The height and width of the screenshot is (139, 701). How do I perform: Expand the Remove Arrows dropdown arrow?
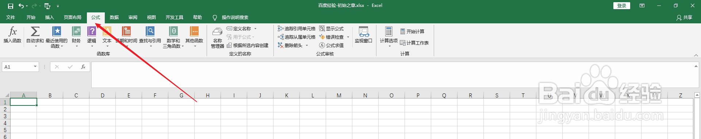click(x=307, y=45)
